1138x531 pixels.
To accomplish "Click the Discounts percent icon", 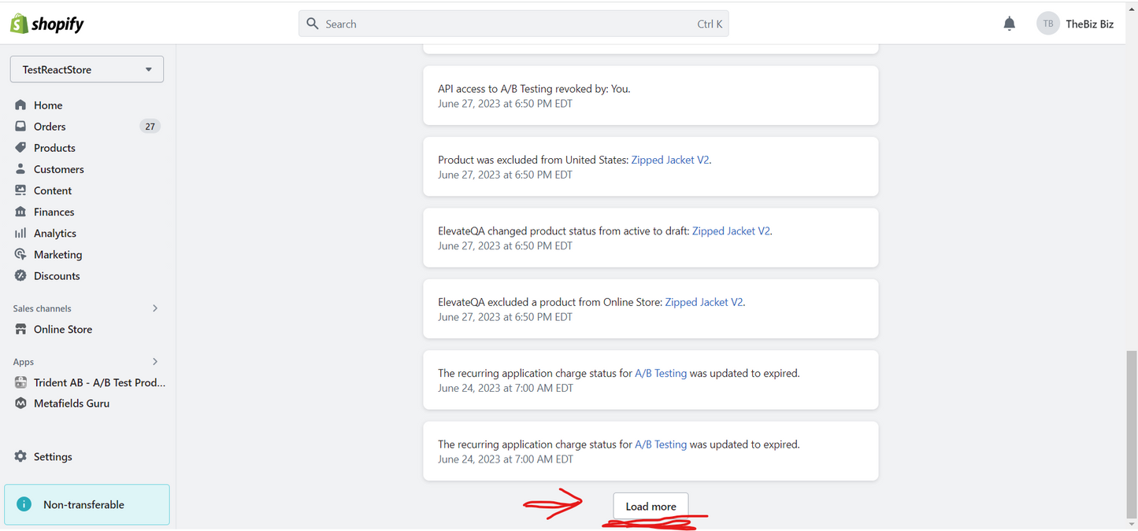I will [20, 276].
